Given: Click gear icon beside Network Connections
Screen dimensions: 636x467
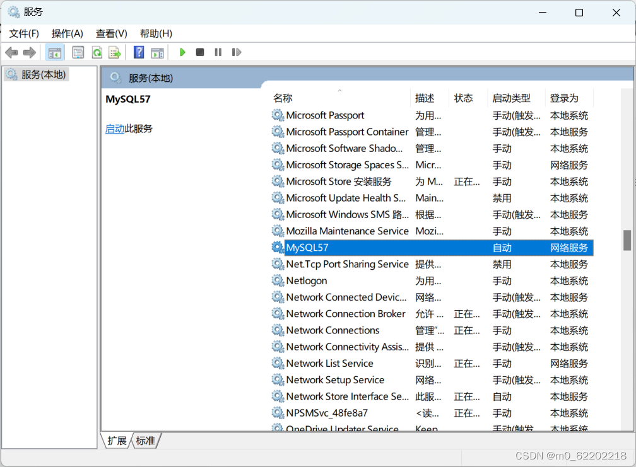Looking at the screenshot, I should tap(278, 330).
